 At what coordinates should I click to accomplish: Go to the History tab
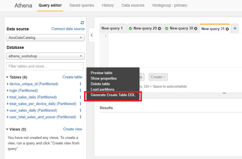click(108, 6)
